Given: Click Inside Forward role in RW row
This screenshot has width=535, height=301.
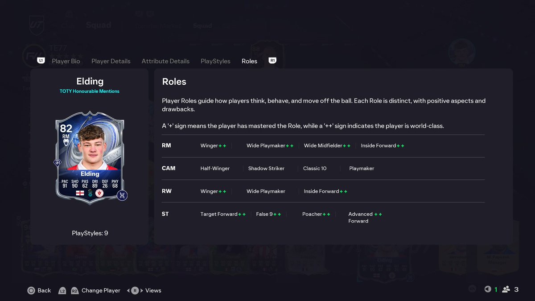Looking at the screenshot, I should [x=325, y=191].
